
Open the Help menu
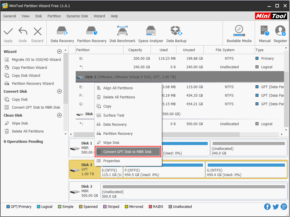114,16
